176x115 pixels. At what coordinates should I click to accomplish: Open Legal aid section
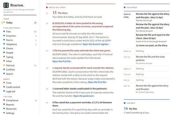tap(11, 91)
